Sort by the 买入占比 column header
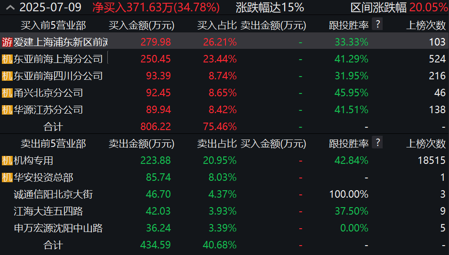The width and height of the screenshot is (449, 255). pyautogui.click(x=216, y=25)
